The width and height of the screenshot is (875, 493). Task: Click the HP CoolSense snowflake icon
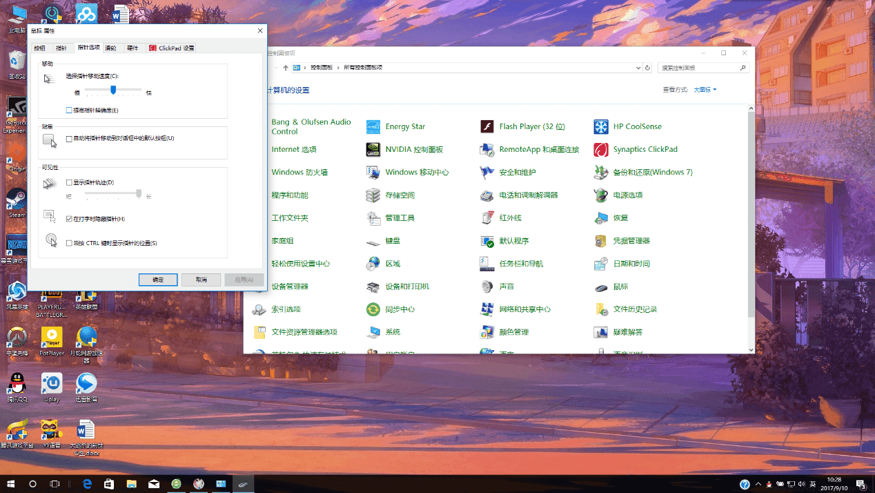pos(601,127)
